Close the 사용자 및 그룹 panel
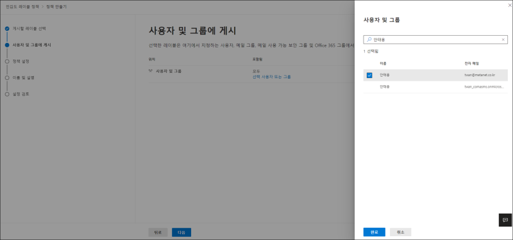 click(510, 5)
